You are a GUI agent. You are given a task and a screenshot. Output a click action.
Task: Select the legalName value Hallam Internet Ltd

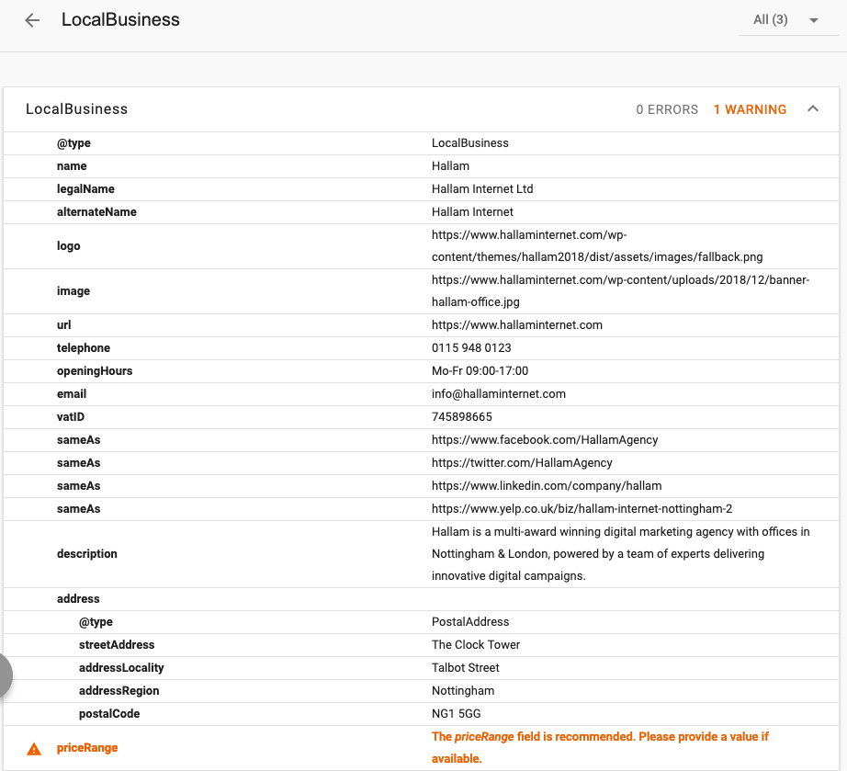(482, 189)
